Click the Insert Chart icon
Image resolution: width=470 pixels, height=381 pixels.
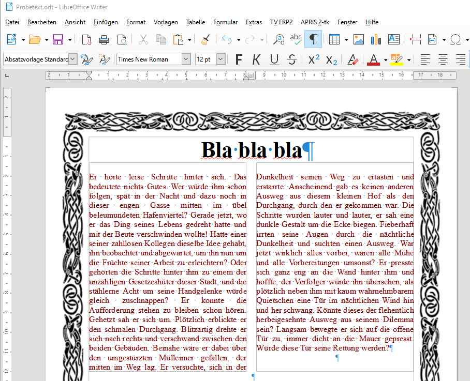376,39
